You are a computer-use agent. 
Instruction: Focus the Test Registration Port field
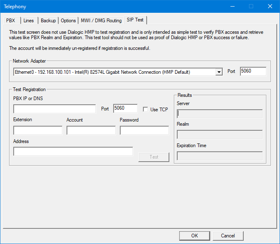tap(125, 108)
